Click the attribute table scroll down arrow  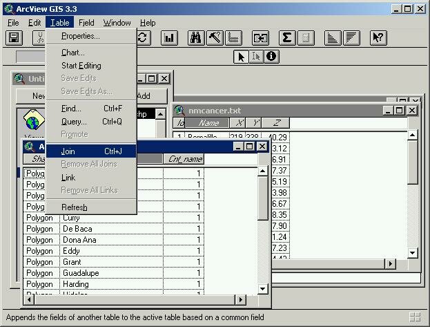click(x=263, y=288)
